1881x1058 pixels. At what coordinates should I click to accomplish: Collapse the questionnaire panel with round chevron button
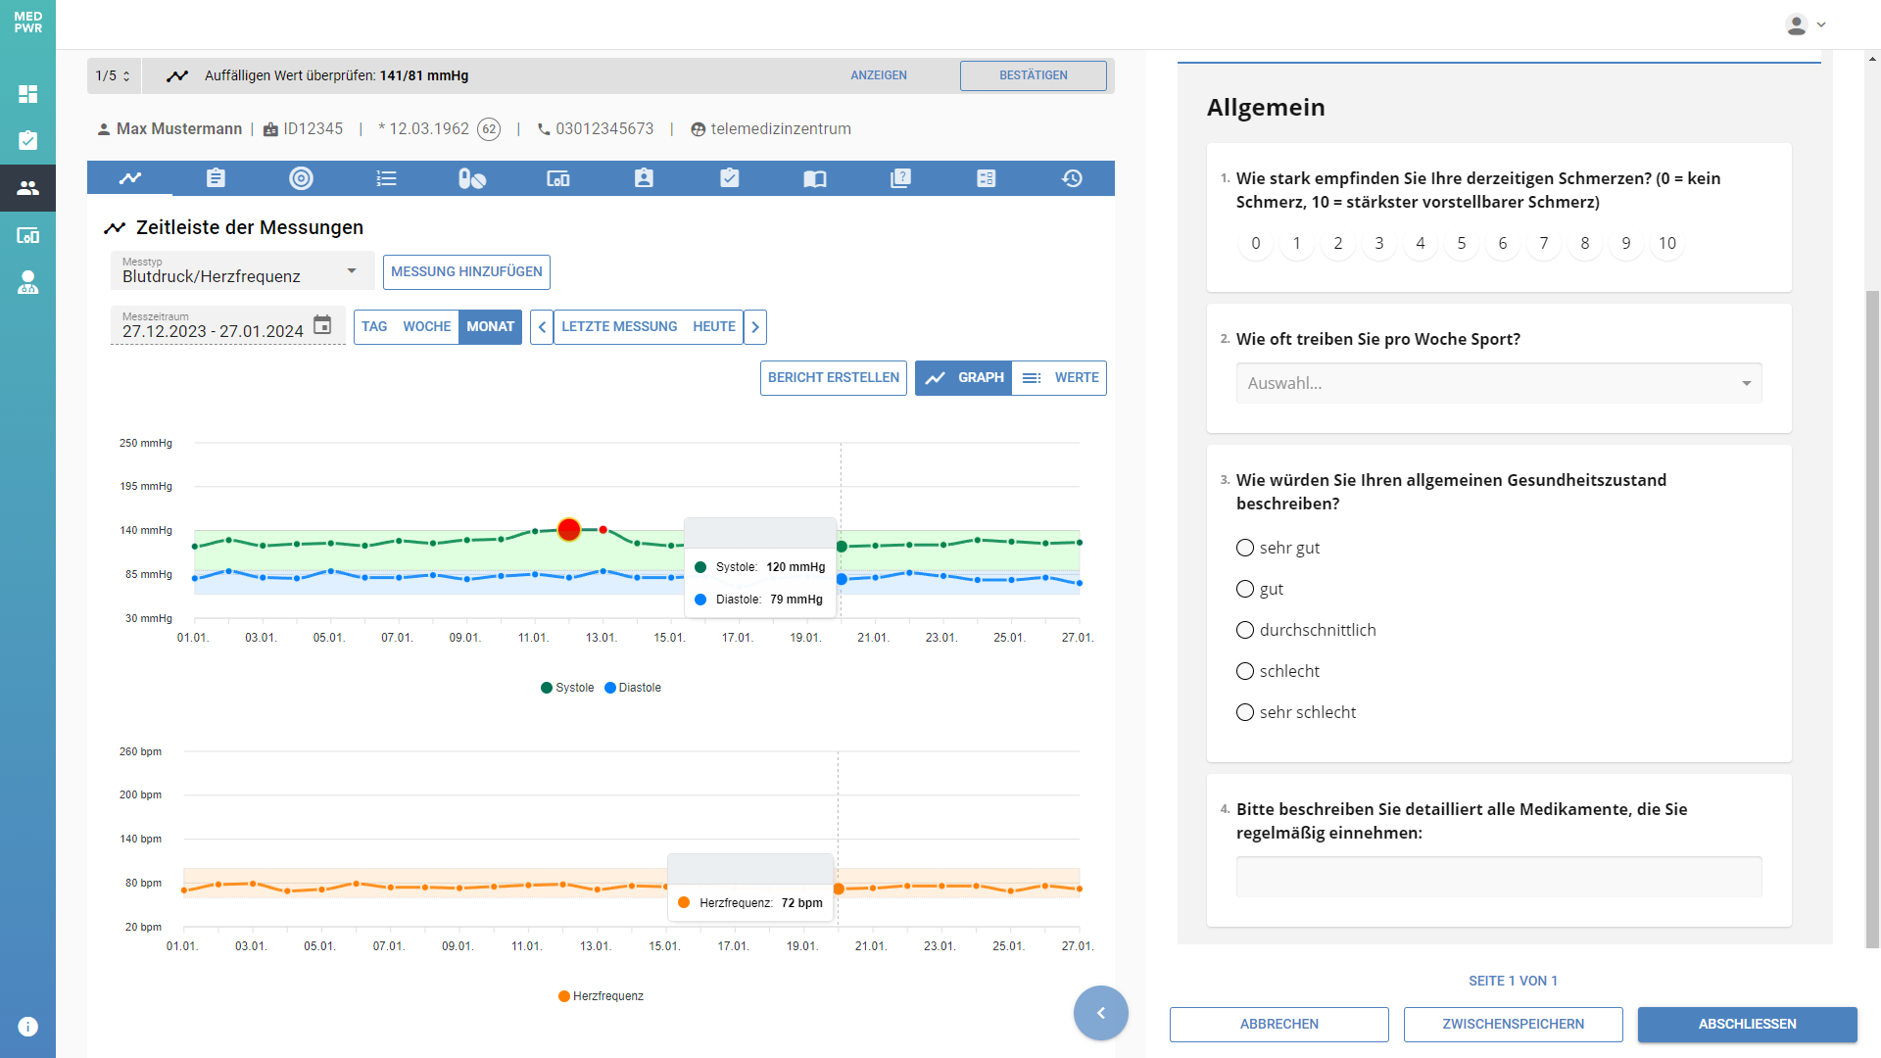point(1101,1013)
